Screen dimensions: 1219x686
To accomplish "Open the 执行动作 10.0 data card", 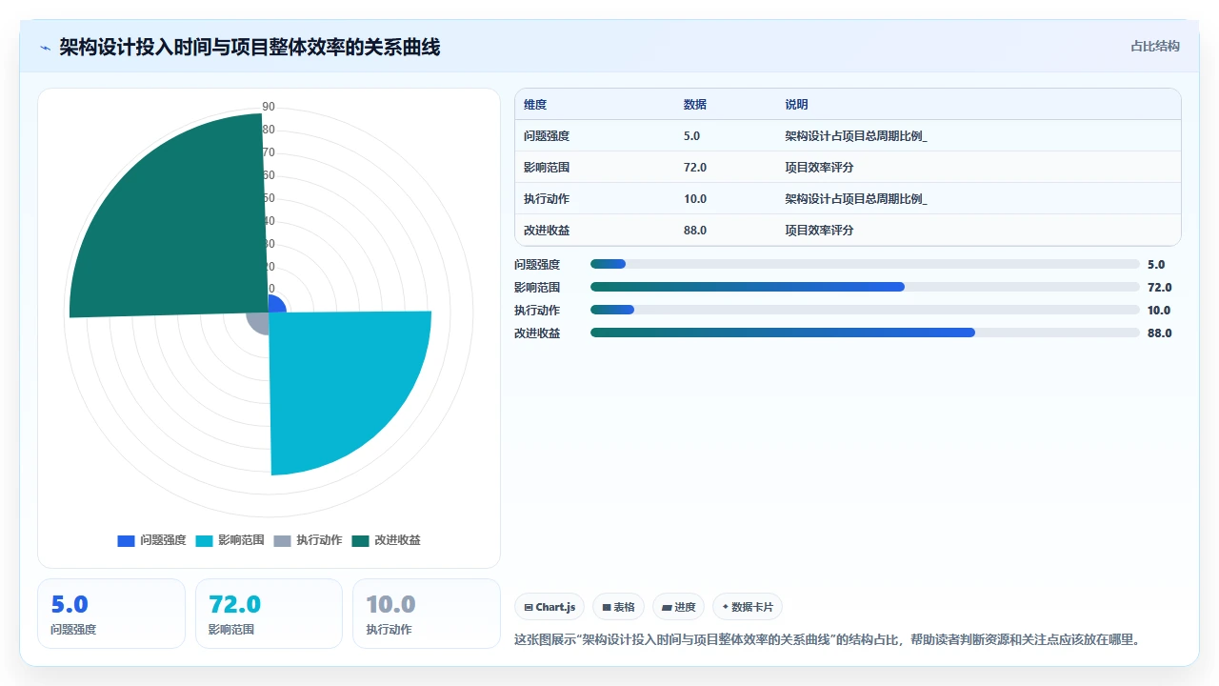I will click(427, 614).
